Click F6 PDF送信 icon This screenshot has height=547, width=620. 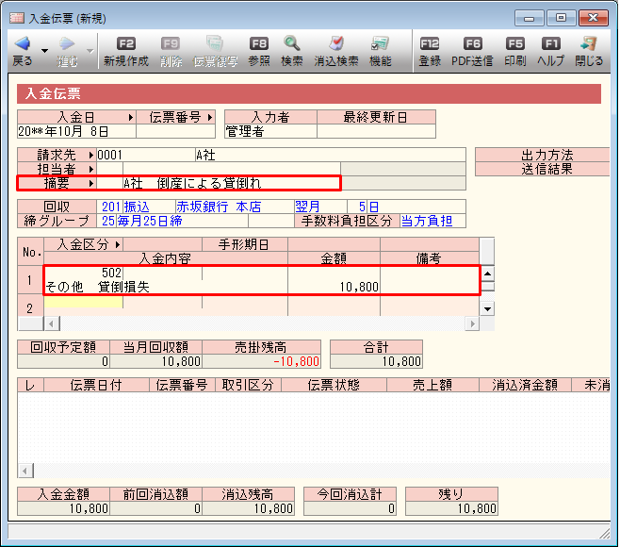pos(472,43)
